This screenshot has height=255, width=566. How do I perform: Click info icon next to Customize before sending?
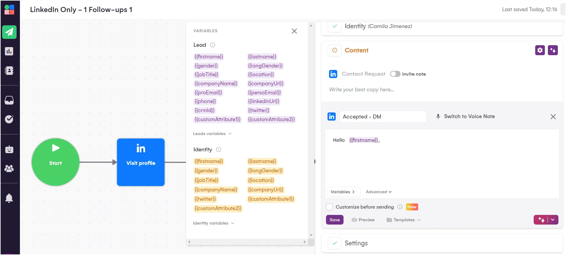pyautogui.click(x=400, y=207)
